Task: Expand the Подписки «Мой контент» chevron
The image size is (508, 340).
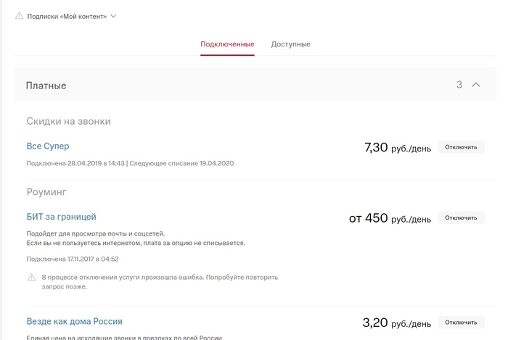Action: coord(113,16)
